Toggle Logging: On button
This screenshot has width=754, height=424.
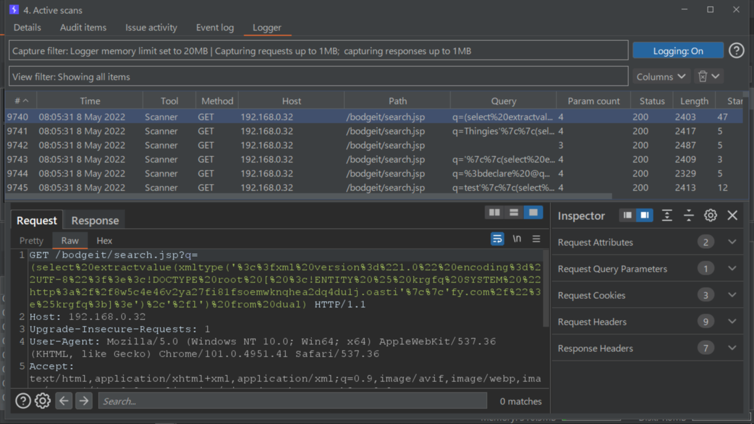678,51
